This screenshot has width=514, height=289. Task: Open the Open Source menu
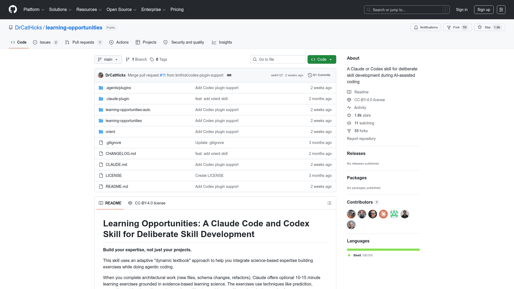click(x=122, y=10)
